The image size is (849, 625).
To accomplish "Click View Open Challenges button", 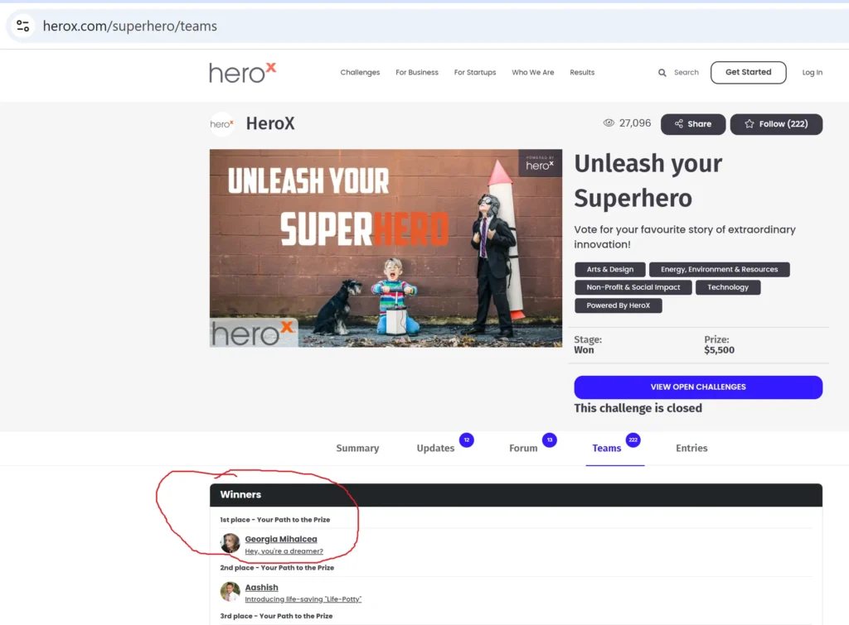I will tap(698, 387).
